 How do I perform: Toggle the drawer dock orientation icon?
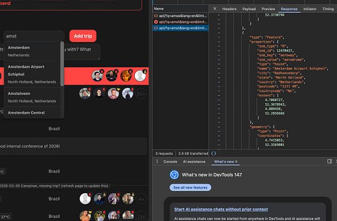330,161
